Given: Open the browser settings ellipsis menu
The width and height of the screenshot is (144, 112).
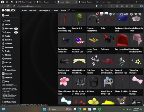Looking at the screenshot, I should (137, 6).
